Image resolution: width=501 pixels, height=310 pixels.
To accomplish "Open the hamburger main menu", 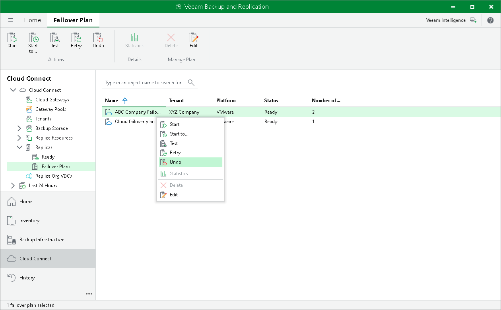I will pyautogui.click(x=11, y=20).
